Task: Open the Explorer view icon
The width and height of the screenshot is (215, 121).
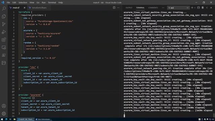Action: pyautogui.click(x=4, y=16)
